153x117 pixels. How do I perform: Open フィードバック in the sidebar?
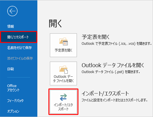15,101
